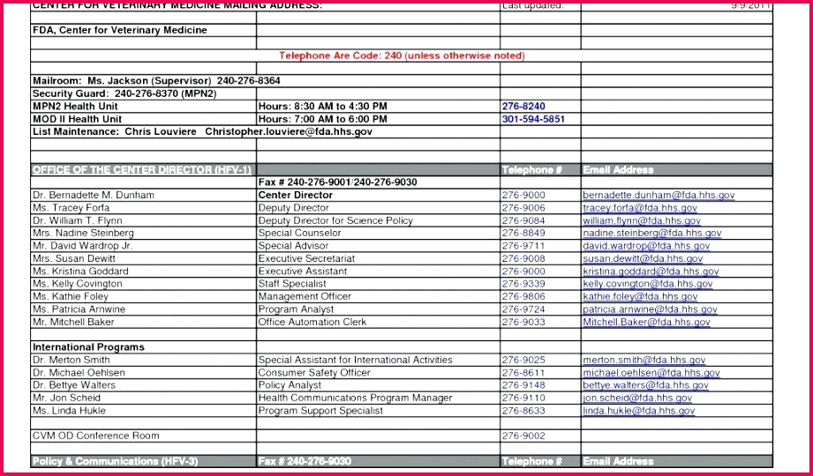Open william.flynn@fda.hhs.gov email link
This screenshot has width=813, height=476.
(642, 220)
